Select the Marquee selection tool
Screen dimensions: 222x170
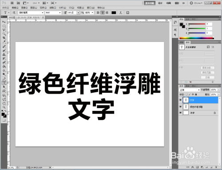[x=4, y=26]
